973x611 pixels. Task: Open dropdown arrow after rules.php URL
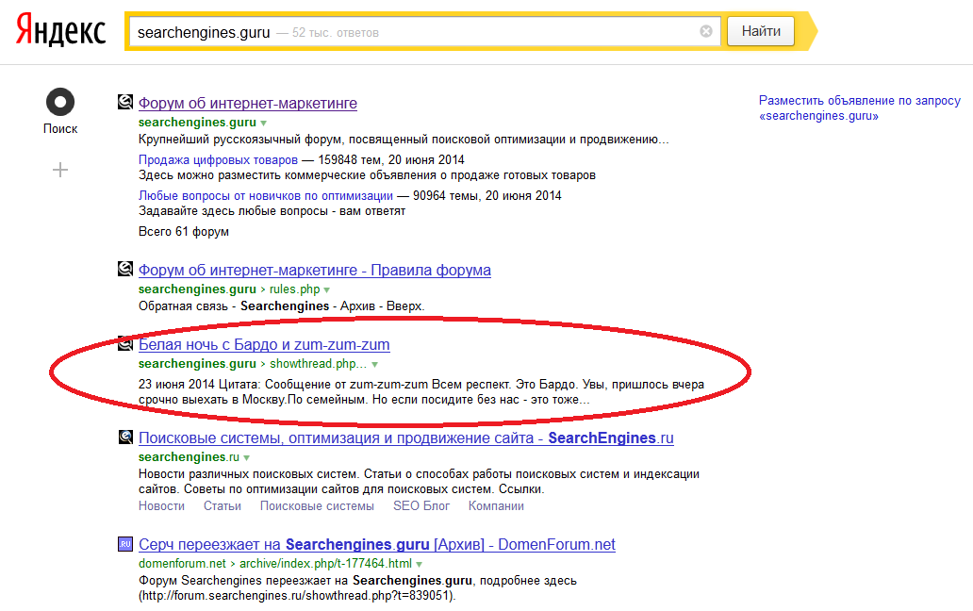[x=327, y=289]
